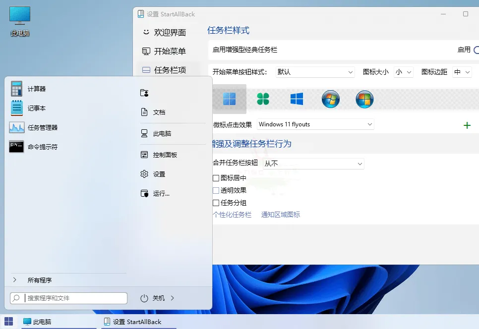479x329 pixels.
Task: Enable the 任务分组 checkbox
Action: click(x=216, y=202)
